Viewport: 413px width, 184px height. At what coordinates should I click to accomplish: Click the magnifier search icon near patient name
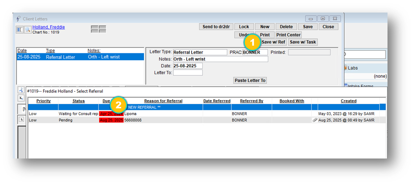[x=27, y=30]
